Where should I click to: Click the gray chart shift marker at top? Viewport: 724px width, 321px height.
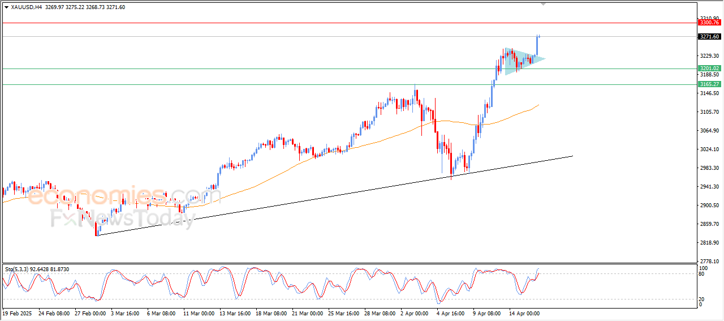click(544, 4)
